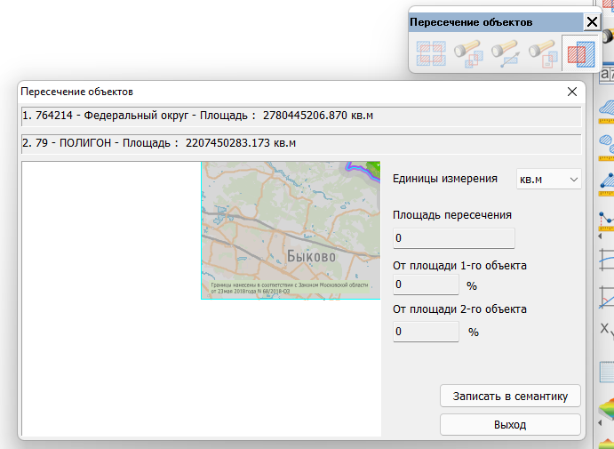Select the ПОЛИГОН object info row

300,142
